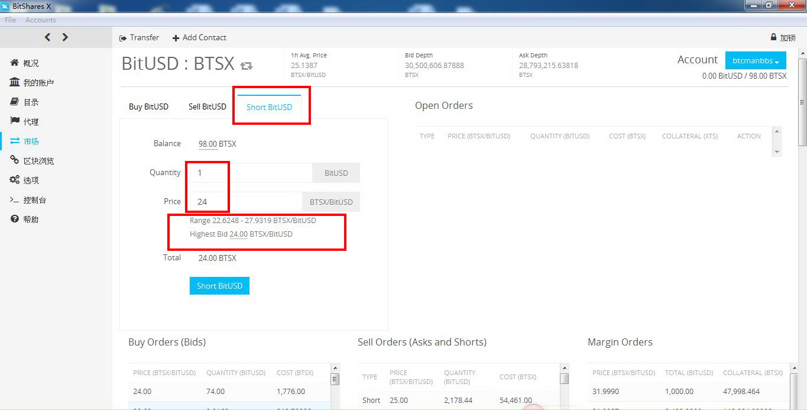Image resolution: width=807 pixels, height=410 pixels.
Task: Focus the Quantity input field
Action: click(251, 173)
